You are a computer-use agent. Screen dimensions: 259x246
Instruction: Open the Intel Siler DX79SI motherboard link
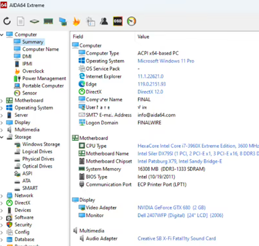click(198, 154)
